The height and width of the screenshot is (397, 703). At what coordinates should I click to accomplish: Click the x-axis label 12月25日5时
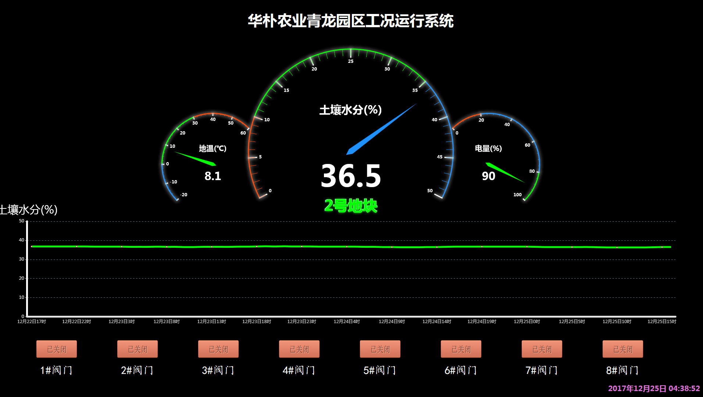pos(572,322)
